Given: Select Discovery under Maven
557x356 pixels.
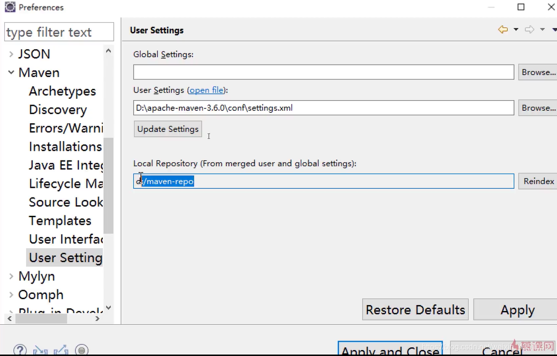Looking at the screenshot, I should (58, 109).
